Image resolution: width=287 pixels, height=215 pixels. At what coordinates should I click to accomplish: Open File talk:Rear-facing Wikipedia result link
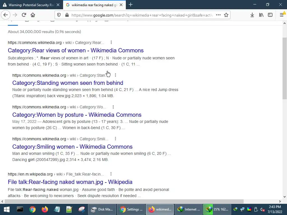(x=70, y=182)
